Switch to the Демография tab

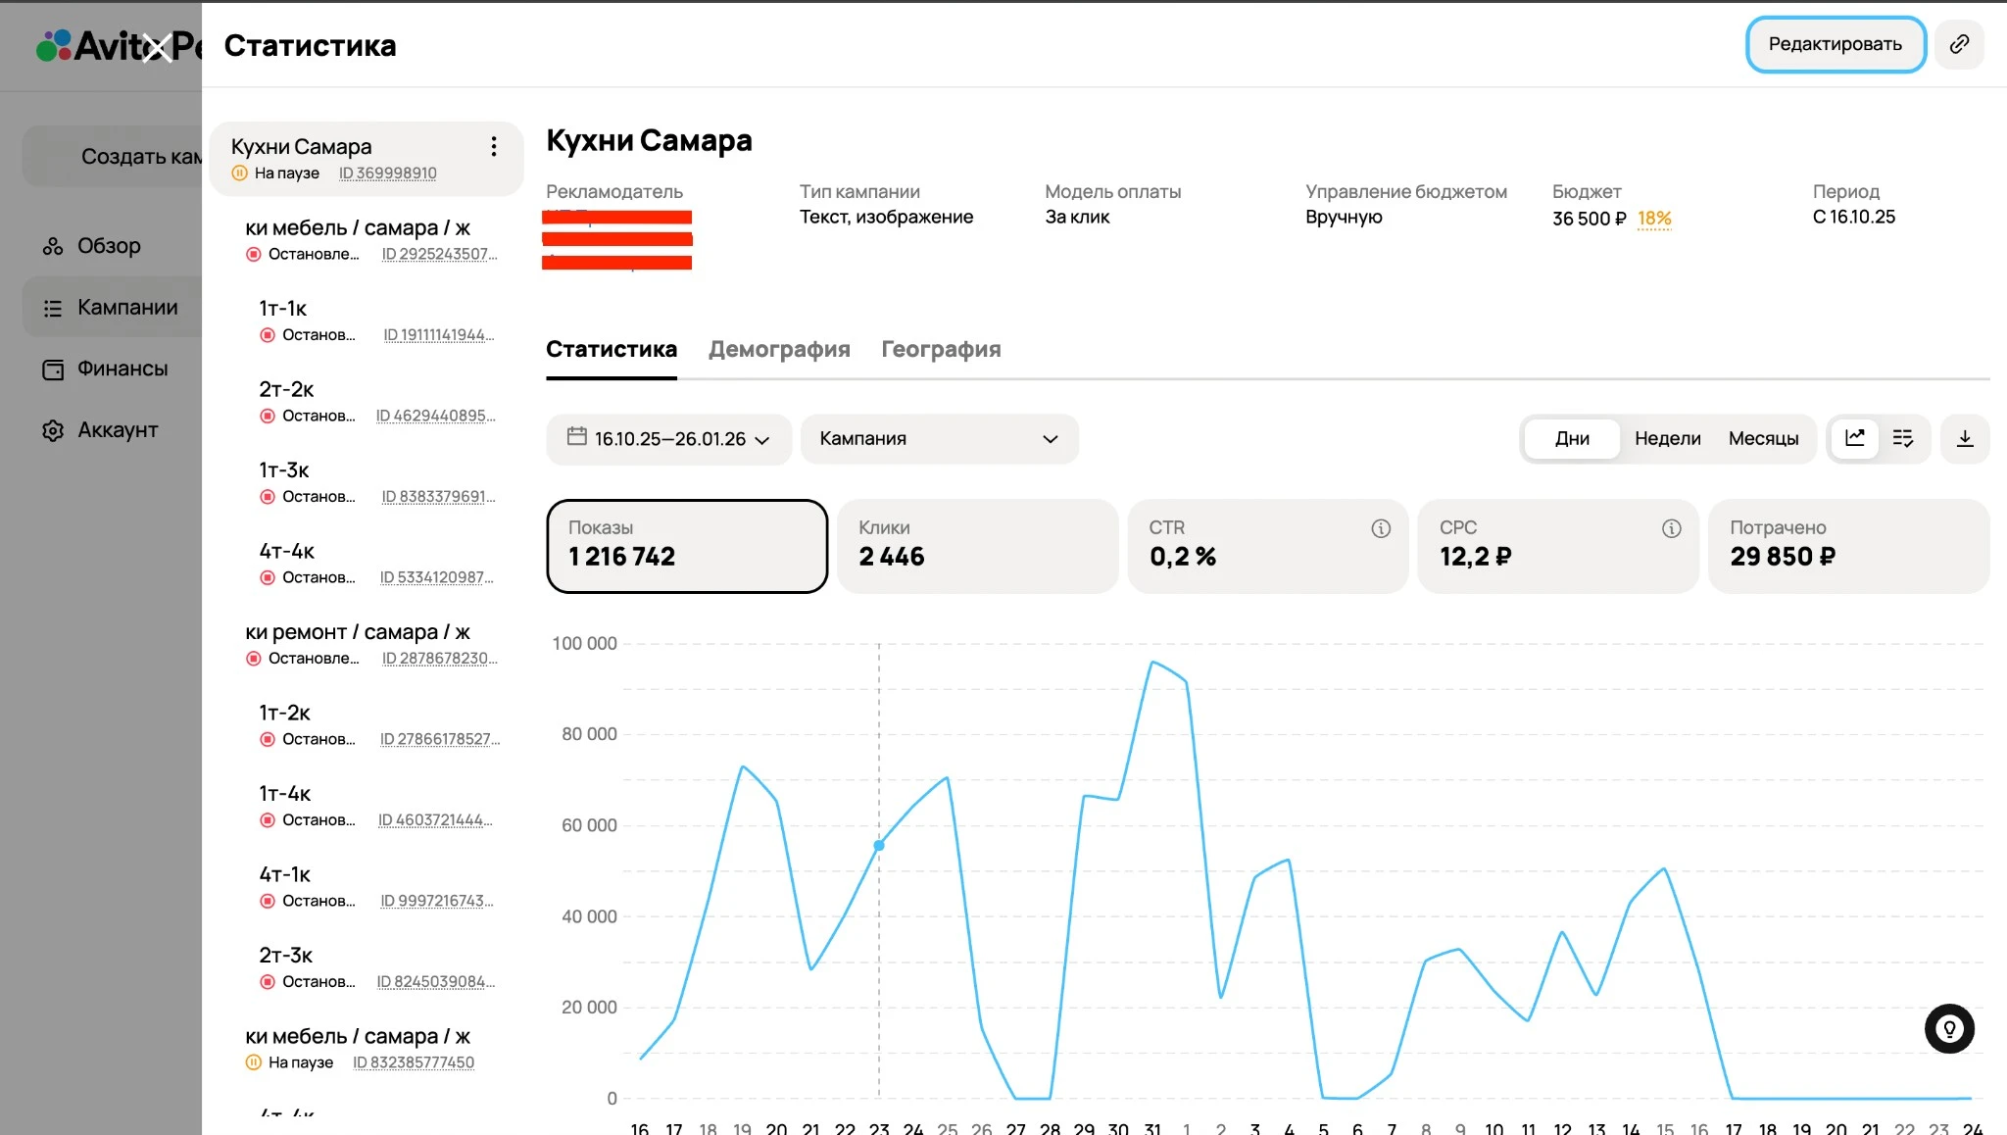[x=779, y=349]
